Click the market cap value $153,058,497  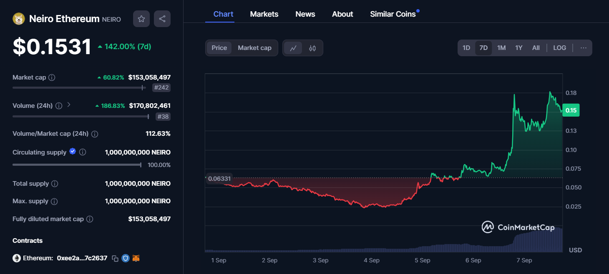click(149, 77)
